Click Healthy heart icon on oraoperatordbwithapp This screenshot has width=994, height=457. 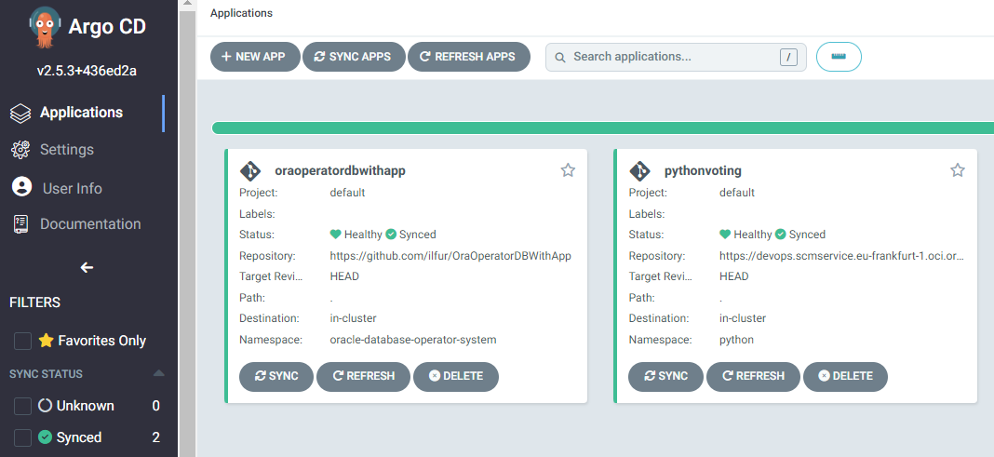click(336, 235)
